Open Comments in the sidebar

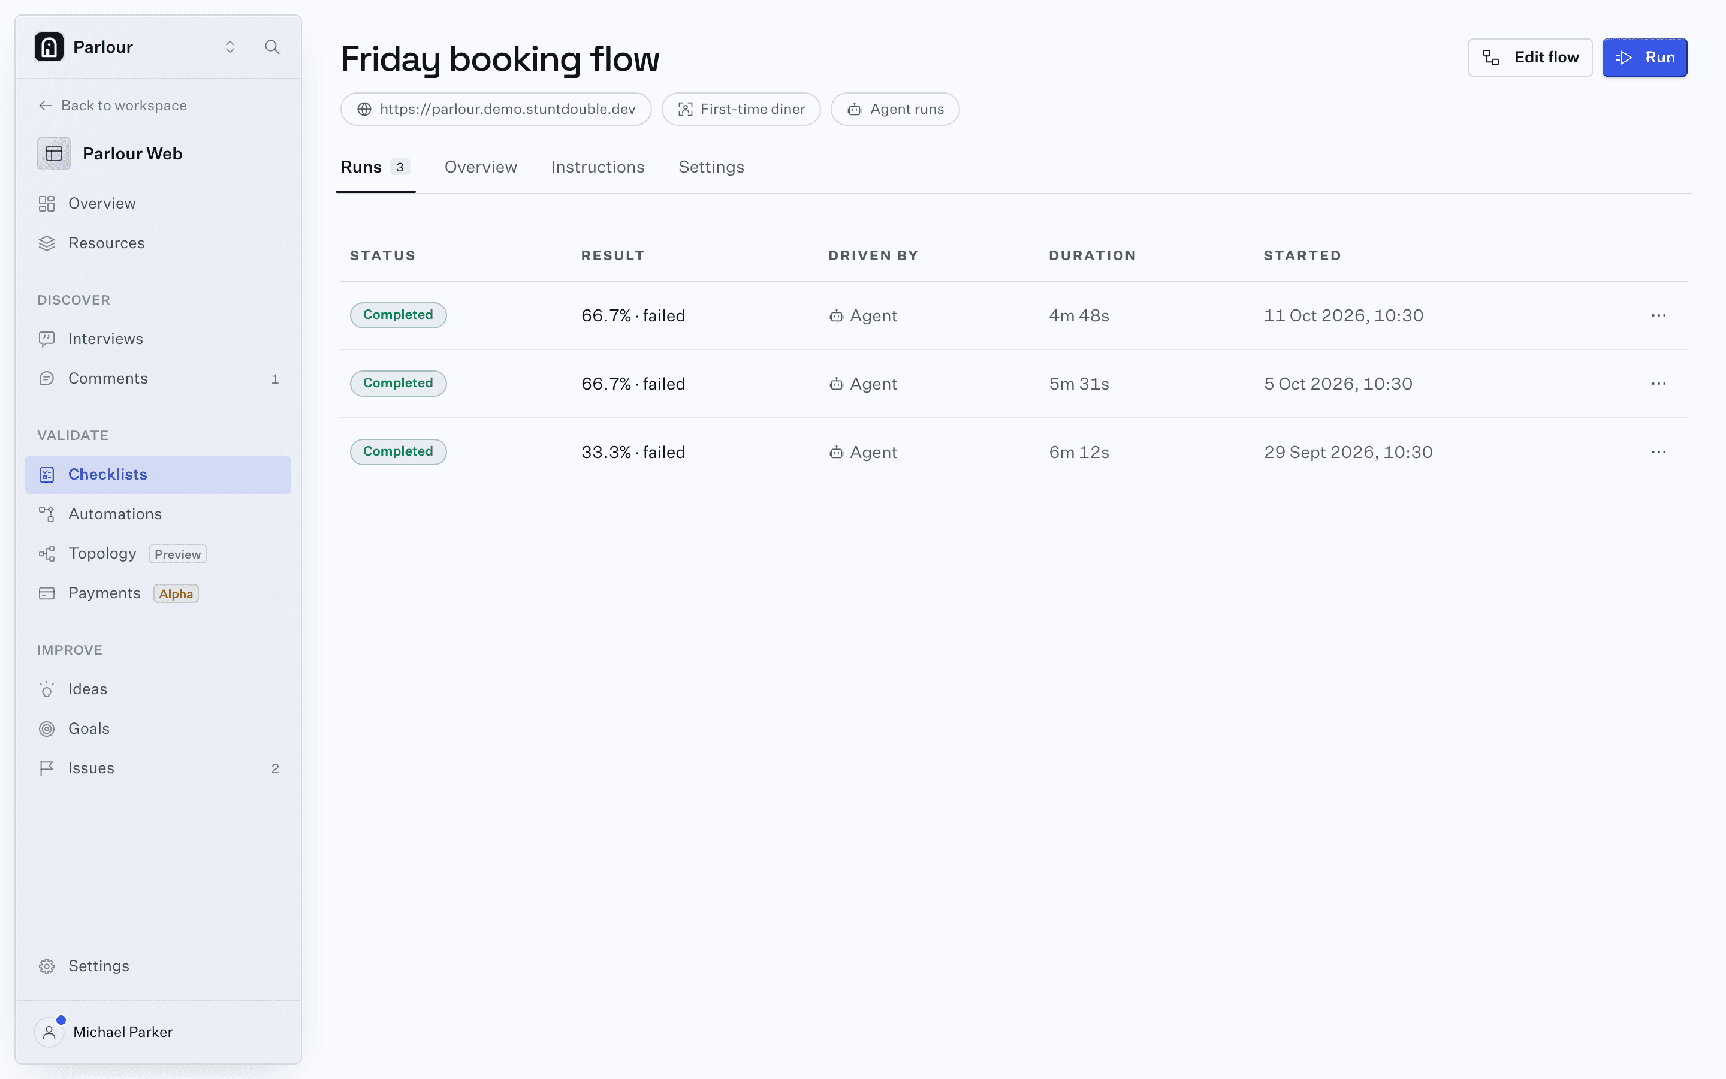click(158, 379)
